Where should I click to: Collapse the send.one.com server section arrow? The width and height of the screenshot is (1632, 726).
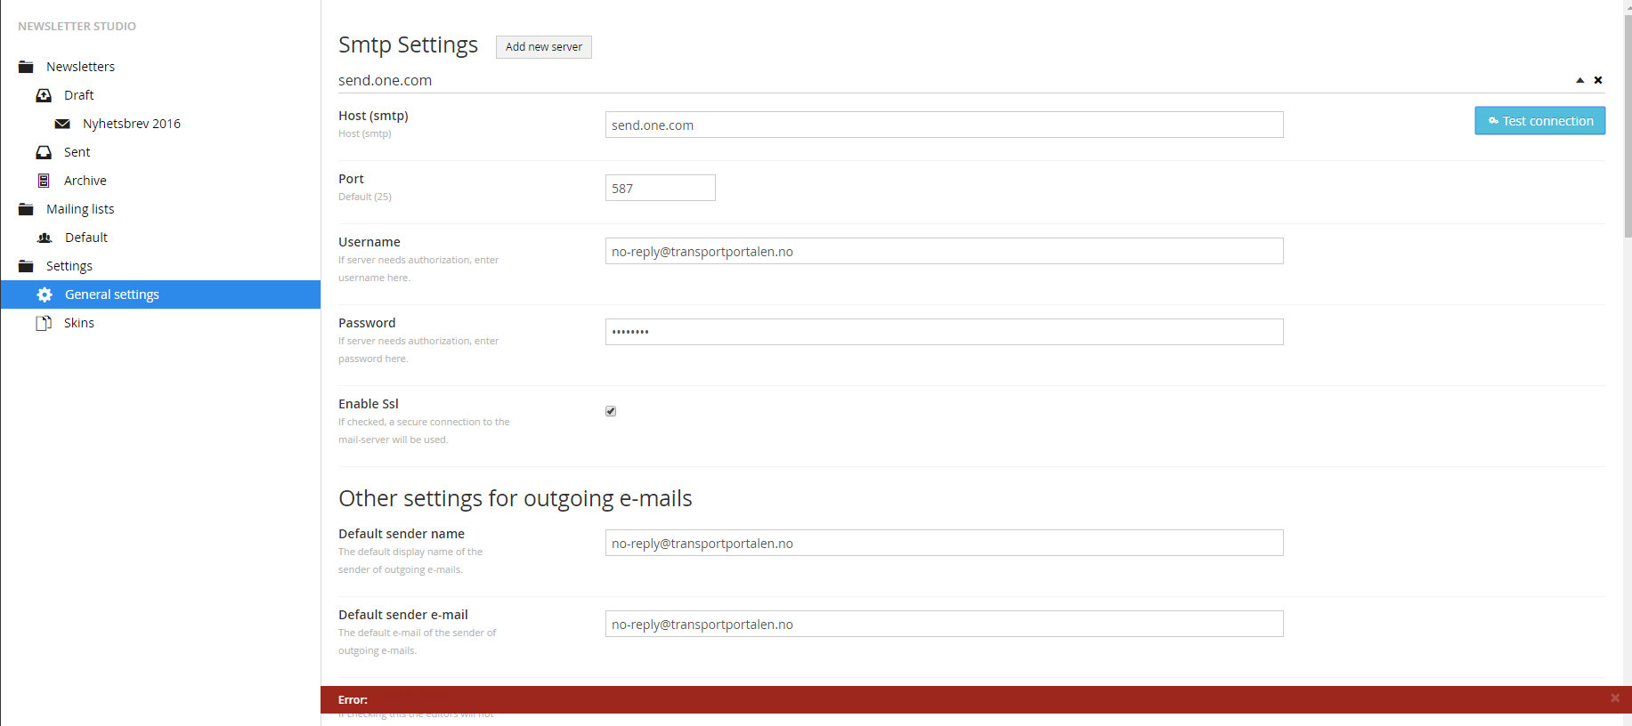pos(1579,80)
